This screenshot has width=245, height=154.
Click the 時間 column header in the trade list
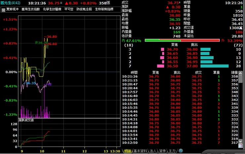(x=134, y=73)
